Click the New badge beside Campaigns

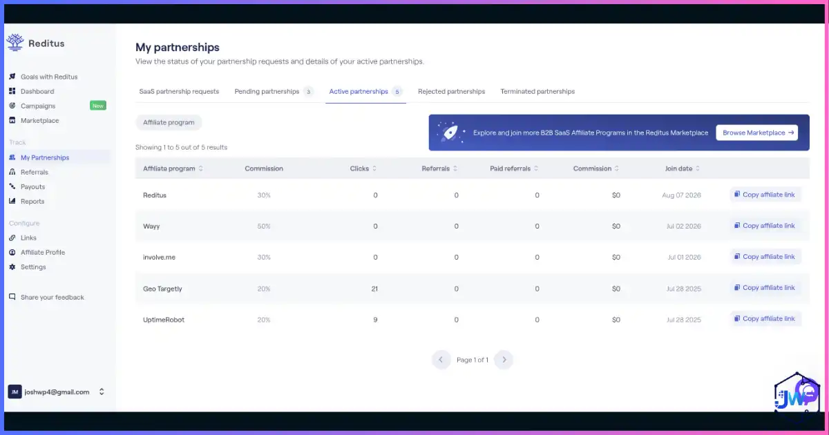[x=98, y=106]
